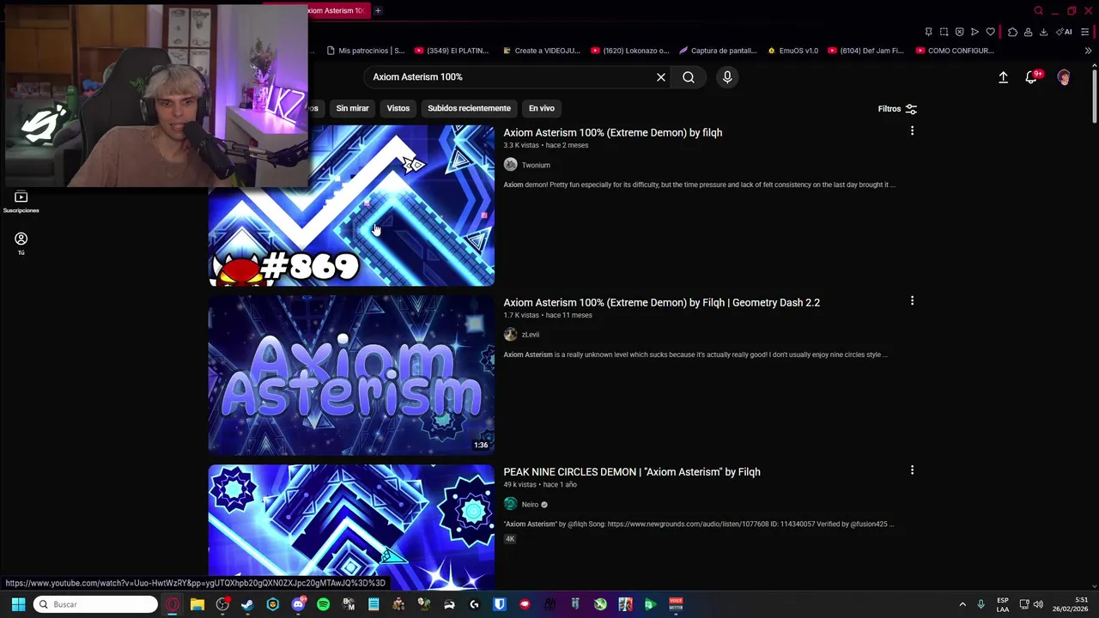The height and width of the screenshot is (618, 1099).
Task: Open the browser hamburger main menu
Action: (x=1084, y=32)
